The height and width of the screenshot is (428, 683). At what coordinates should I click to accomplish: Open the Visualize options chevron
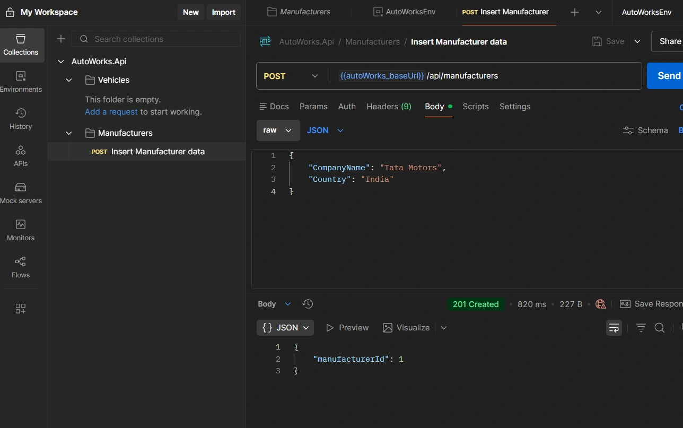(x=444, y=328)
